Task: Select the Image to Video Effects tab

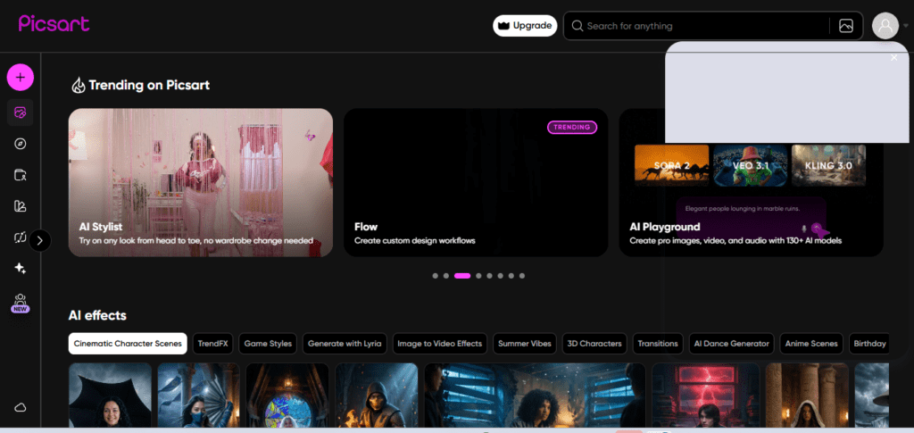Action: [x=439, y=343]
